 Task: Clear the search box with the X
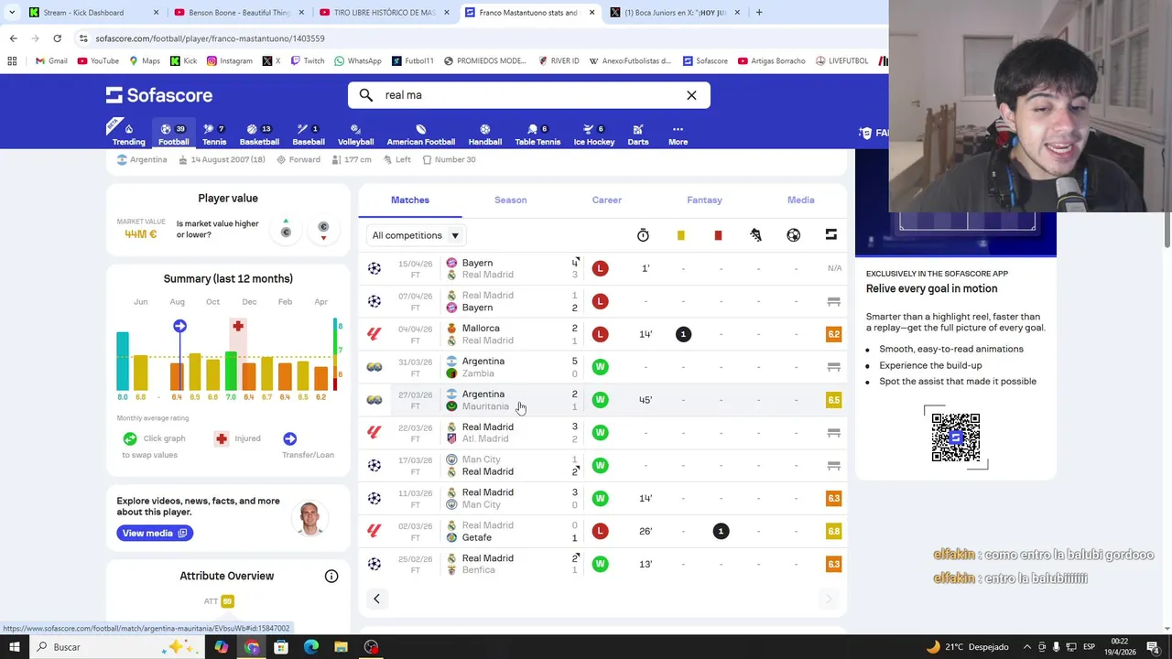(691, 95)
